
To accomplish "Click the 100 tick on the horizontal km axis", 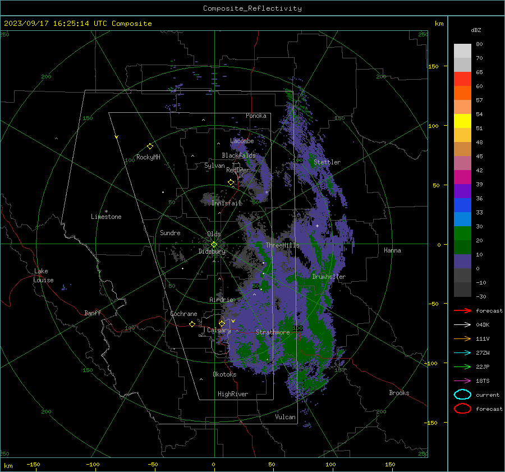I will click(x=330, y=464).
